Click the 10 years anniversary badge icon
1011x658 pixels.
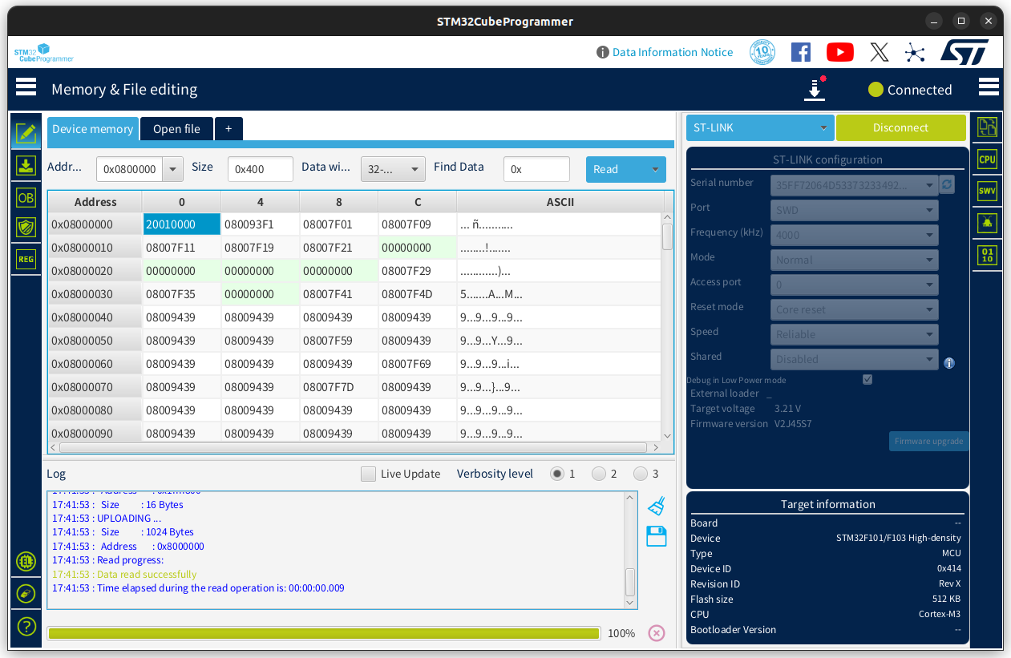[x=762, y=52]
